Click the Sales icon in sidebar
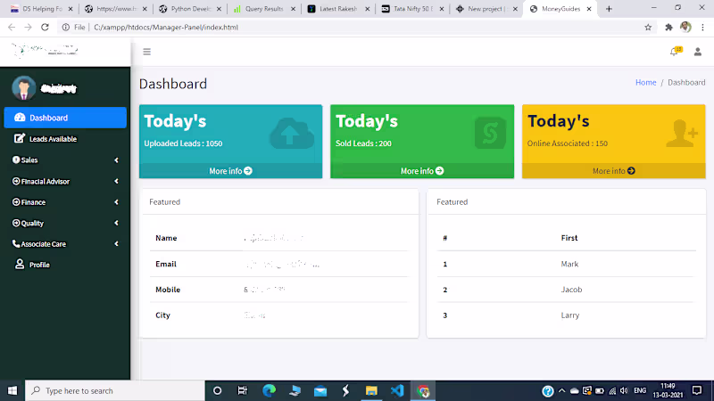The width and height of the screenshot is (714, 401). pos(16,160)
